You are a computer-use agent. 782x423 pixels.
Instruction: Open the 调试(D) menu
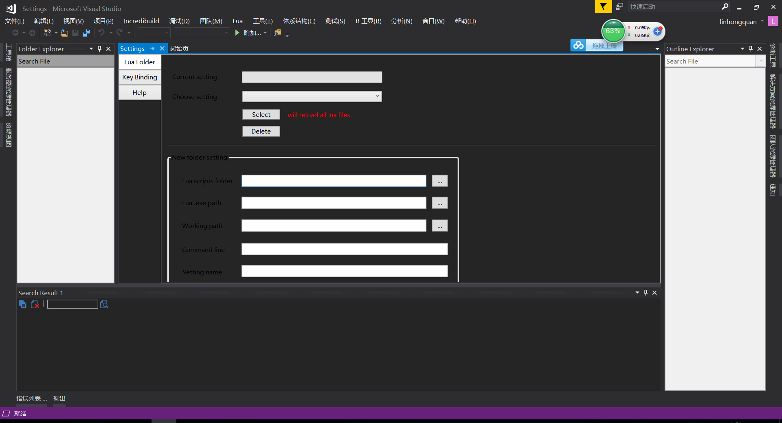(x=179, y=21)
